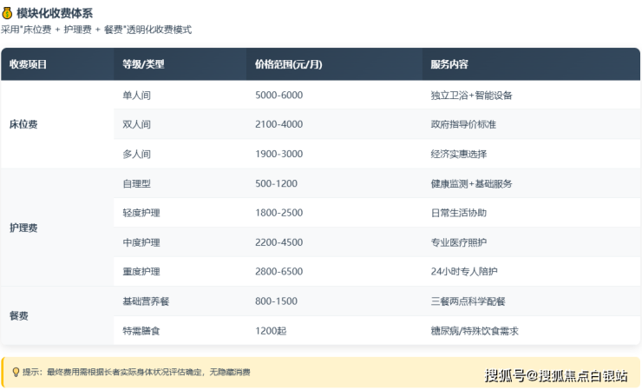Select the 轻度护理 row label
Viewport: 642px width, 390px height.
[141, 213]
